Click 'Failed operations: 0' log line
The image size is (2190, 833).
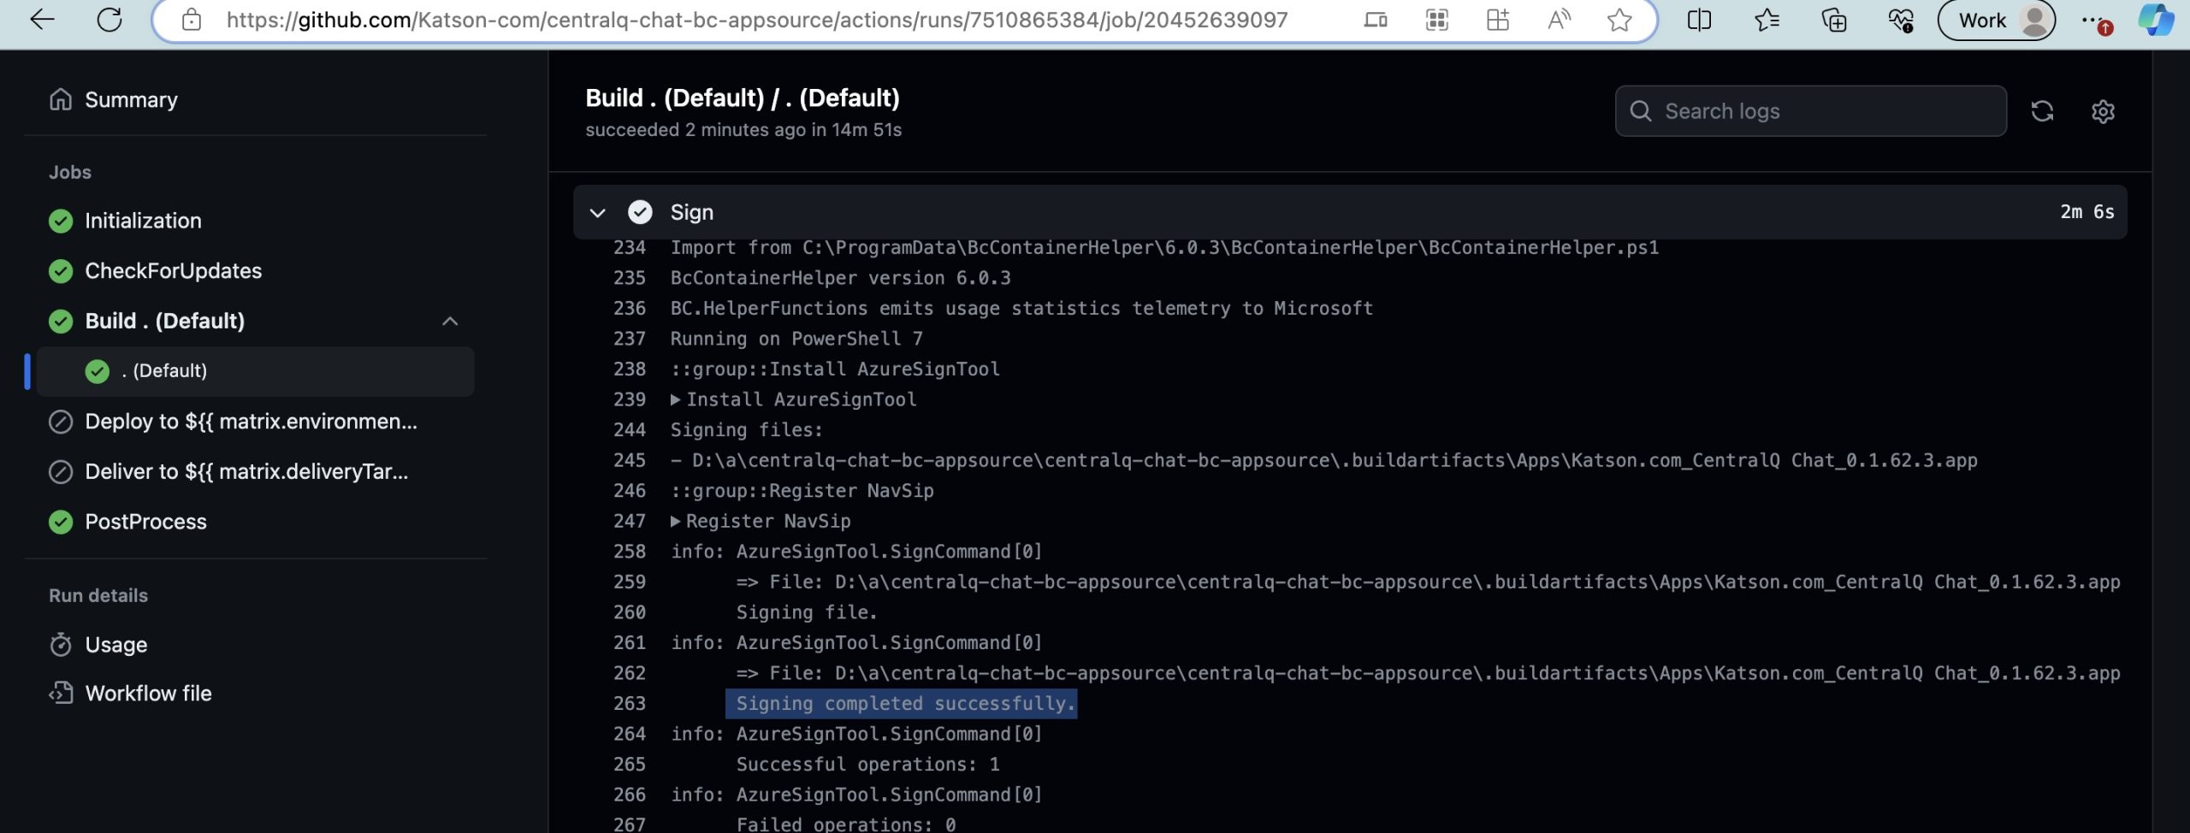(845, 824)
